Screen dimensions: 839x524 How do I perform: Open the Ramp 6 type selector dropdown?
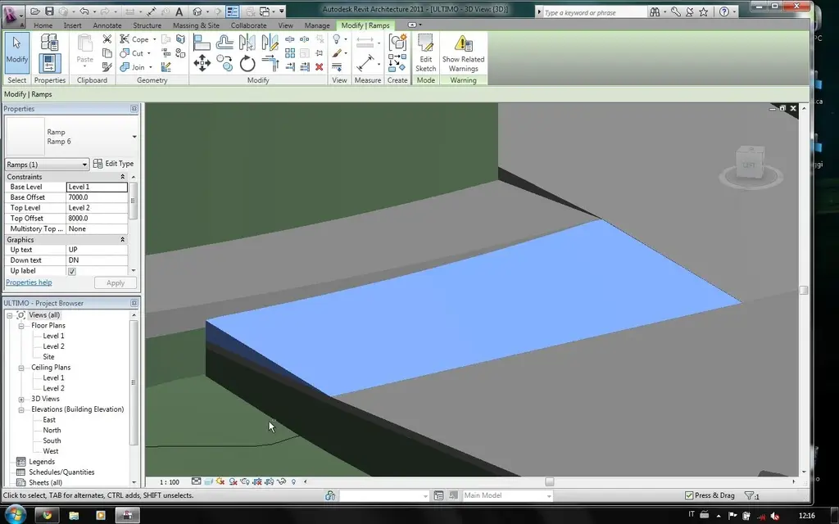click(134, 137)
